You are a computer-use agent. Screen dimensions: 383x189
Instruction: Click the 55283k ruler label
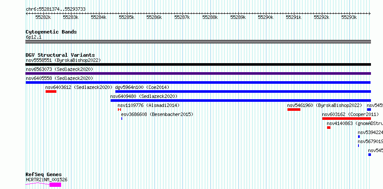[71, 17]
